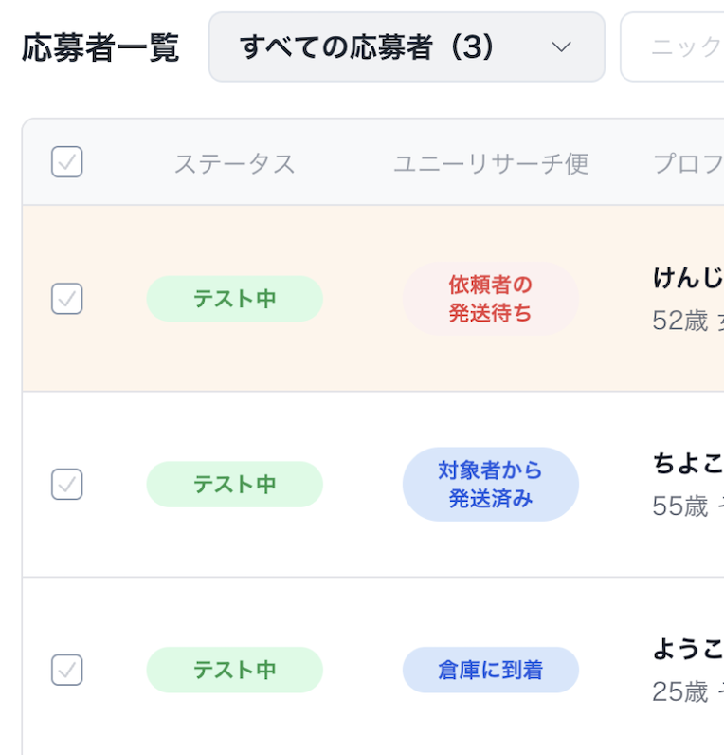This screenshot has height=755, width=724.
Task: Click the 倉庫に到着 shipping badge
Action: click(491, 670)
